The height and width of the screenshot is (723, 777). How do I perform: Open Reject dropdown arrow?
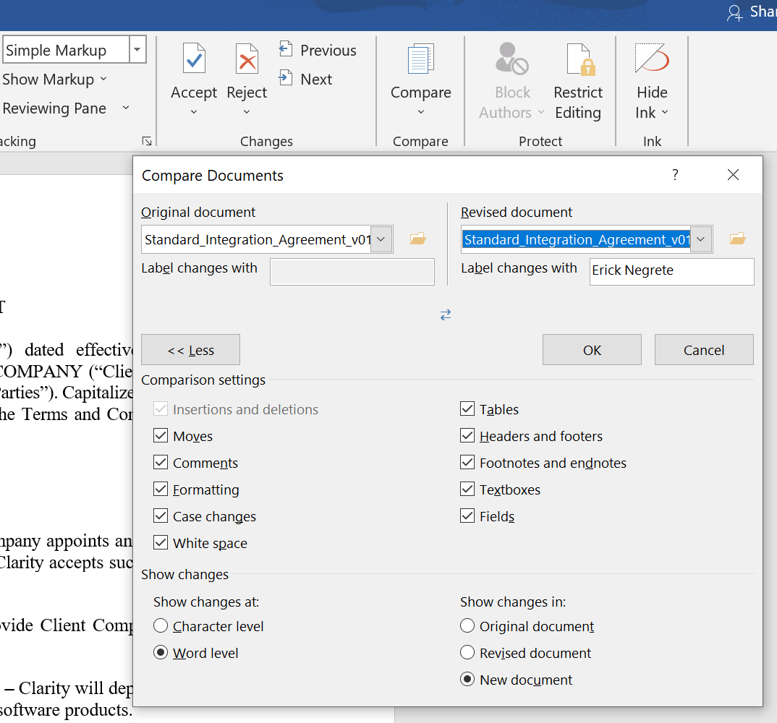tap(247, 112)
